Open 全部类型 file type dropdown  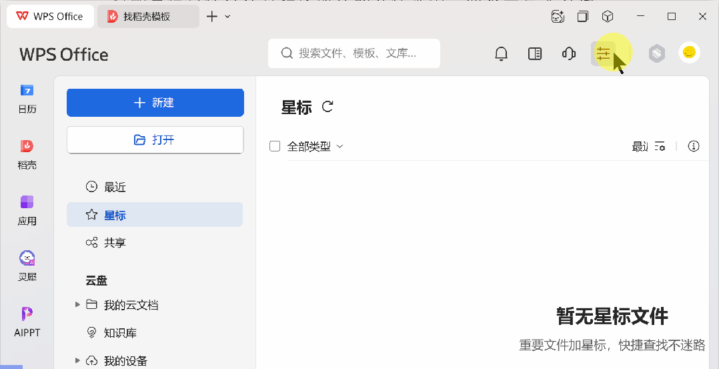[x=315, y=146]
